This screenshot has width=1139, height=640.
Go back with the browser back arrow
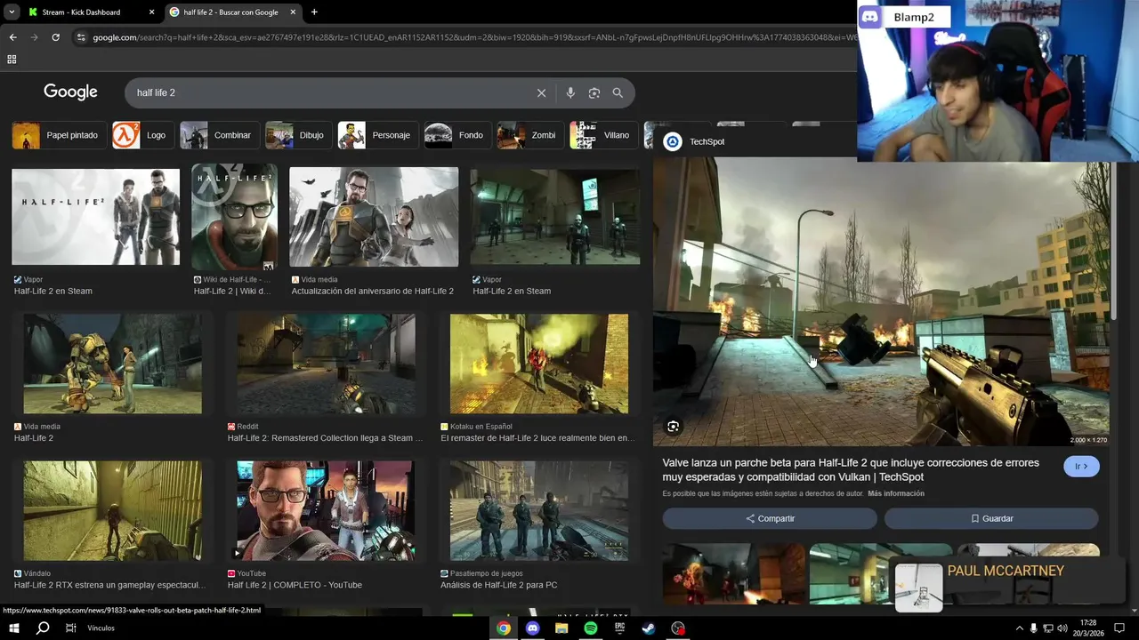click(x=12, y=37)
